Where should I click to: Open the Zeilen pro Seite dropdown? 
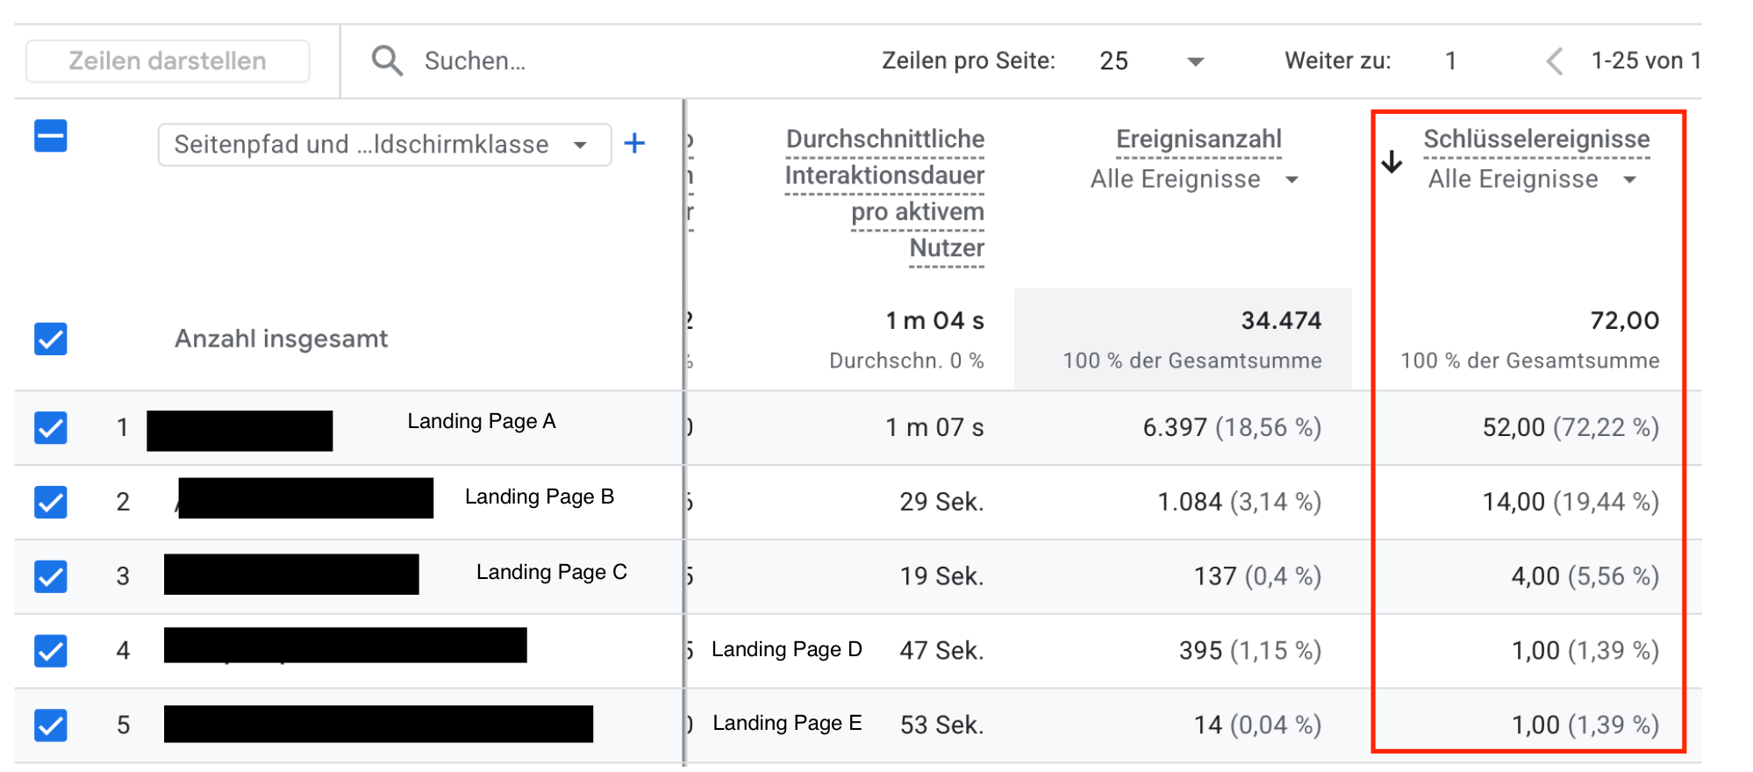tap(1152, 61)
